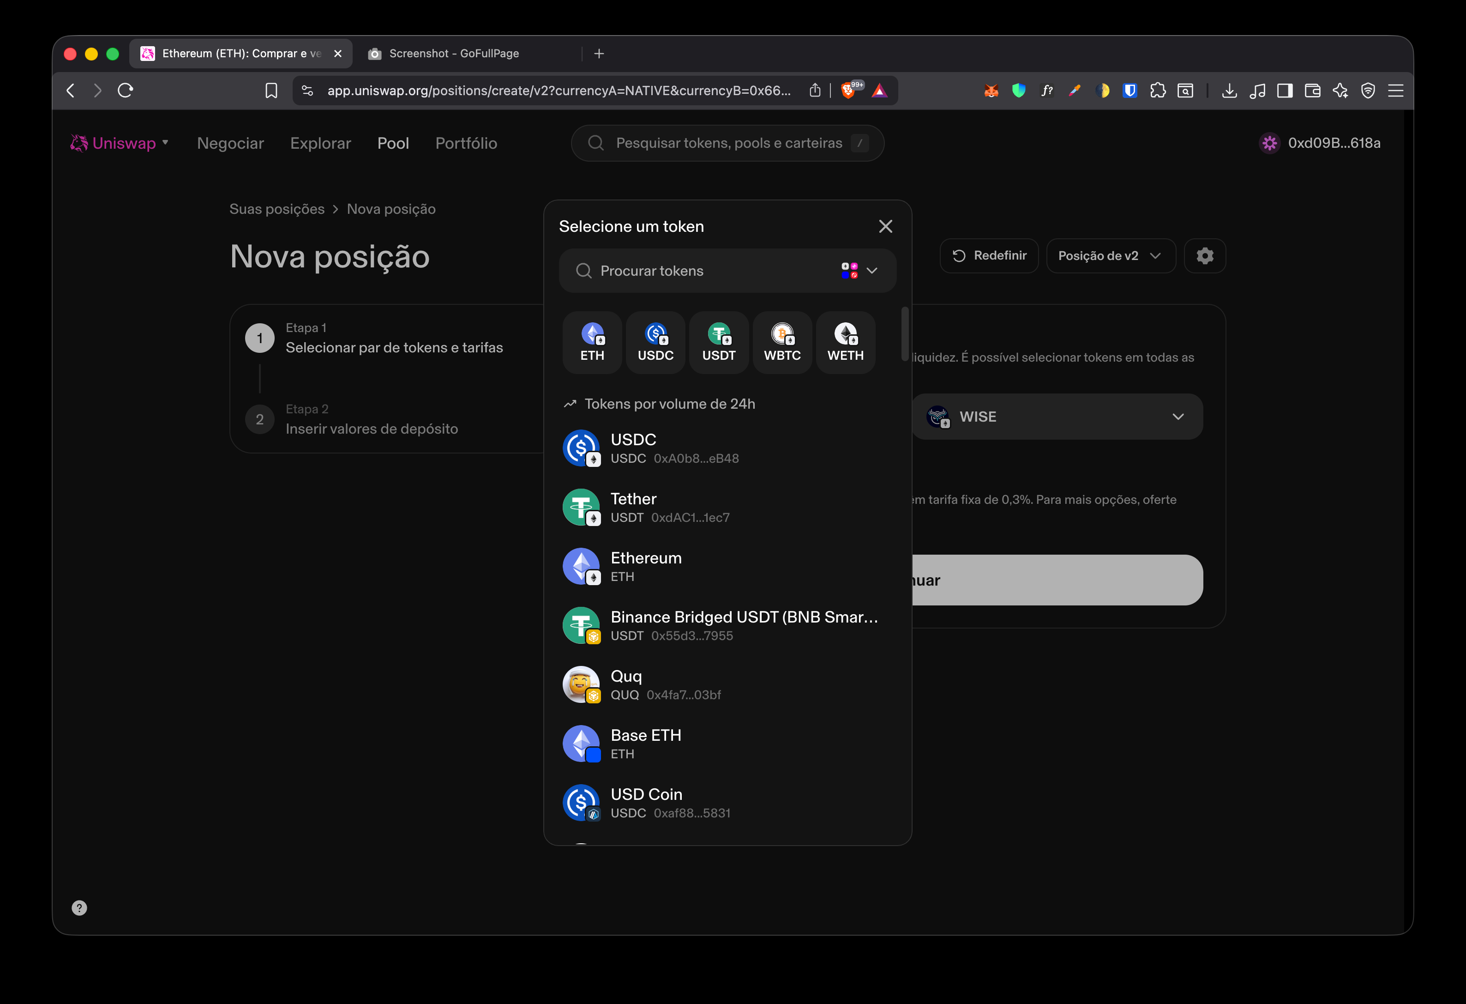
Task: Open Brave Shields lion icon
Action: click(848, 91)
